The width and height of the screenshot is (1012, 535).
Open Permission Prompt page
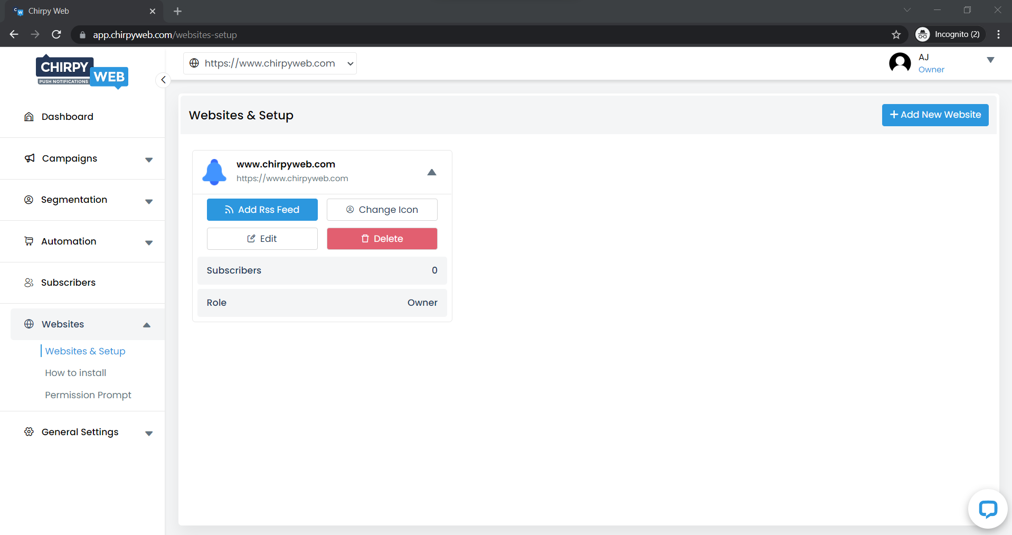pos(88,395)
